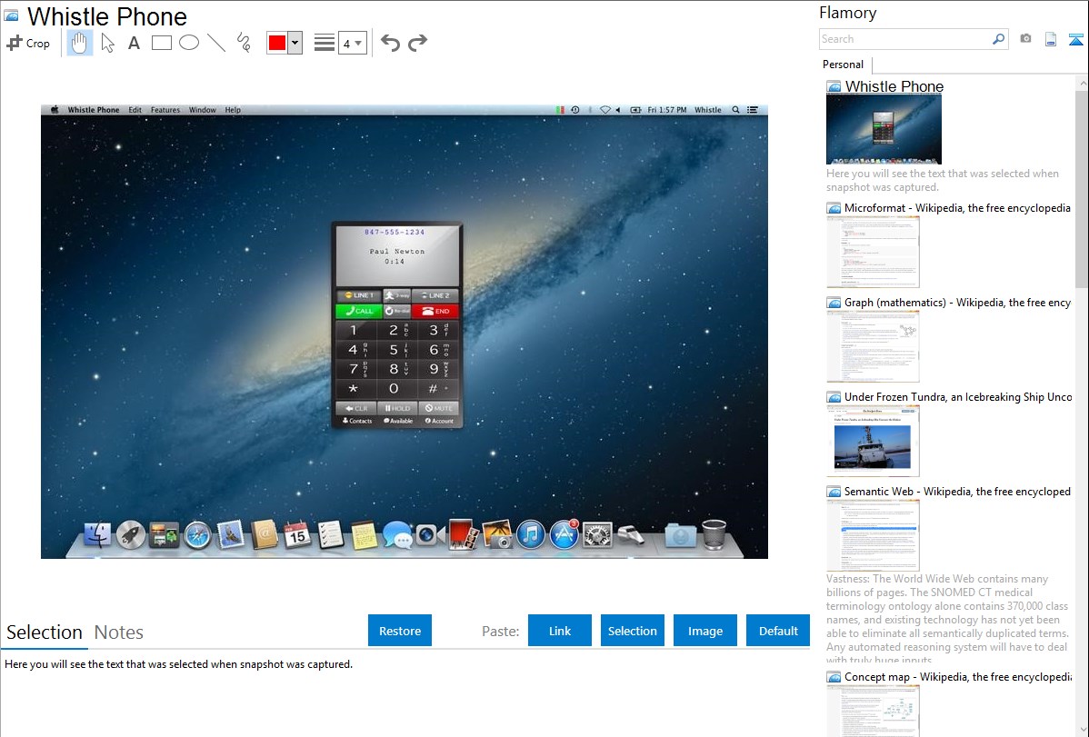Select the text annotation tool

[134, 43]
